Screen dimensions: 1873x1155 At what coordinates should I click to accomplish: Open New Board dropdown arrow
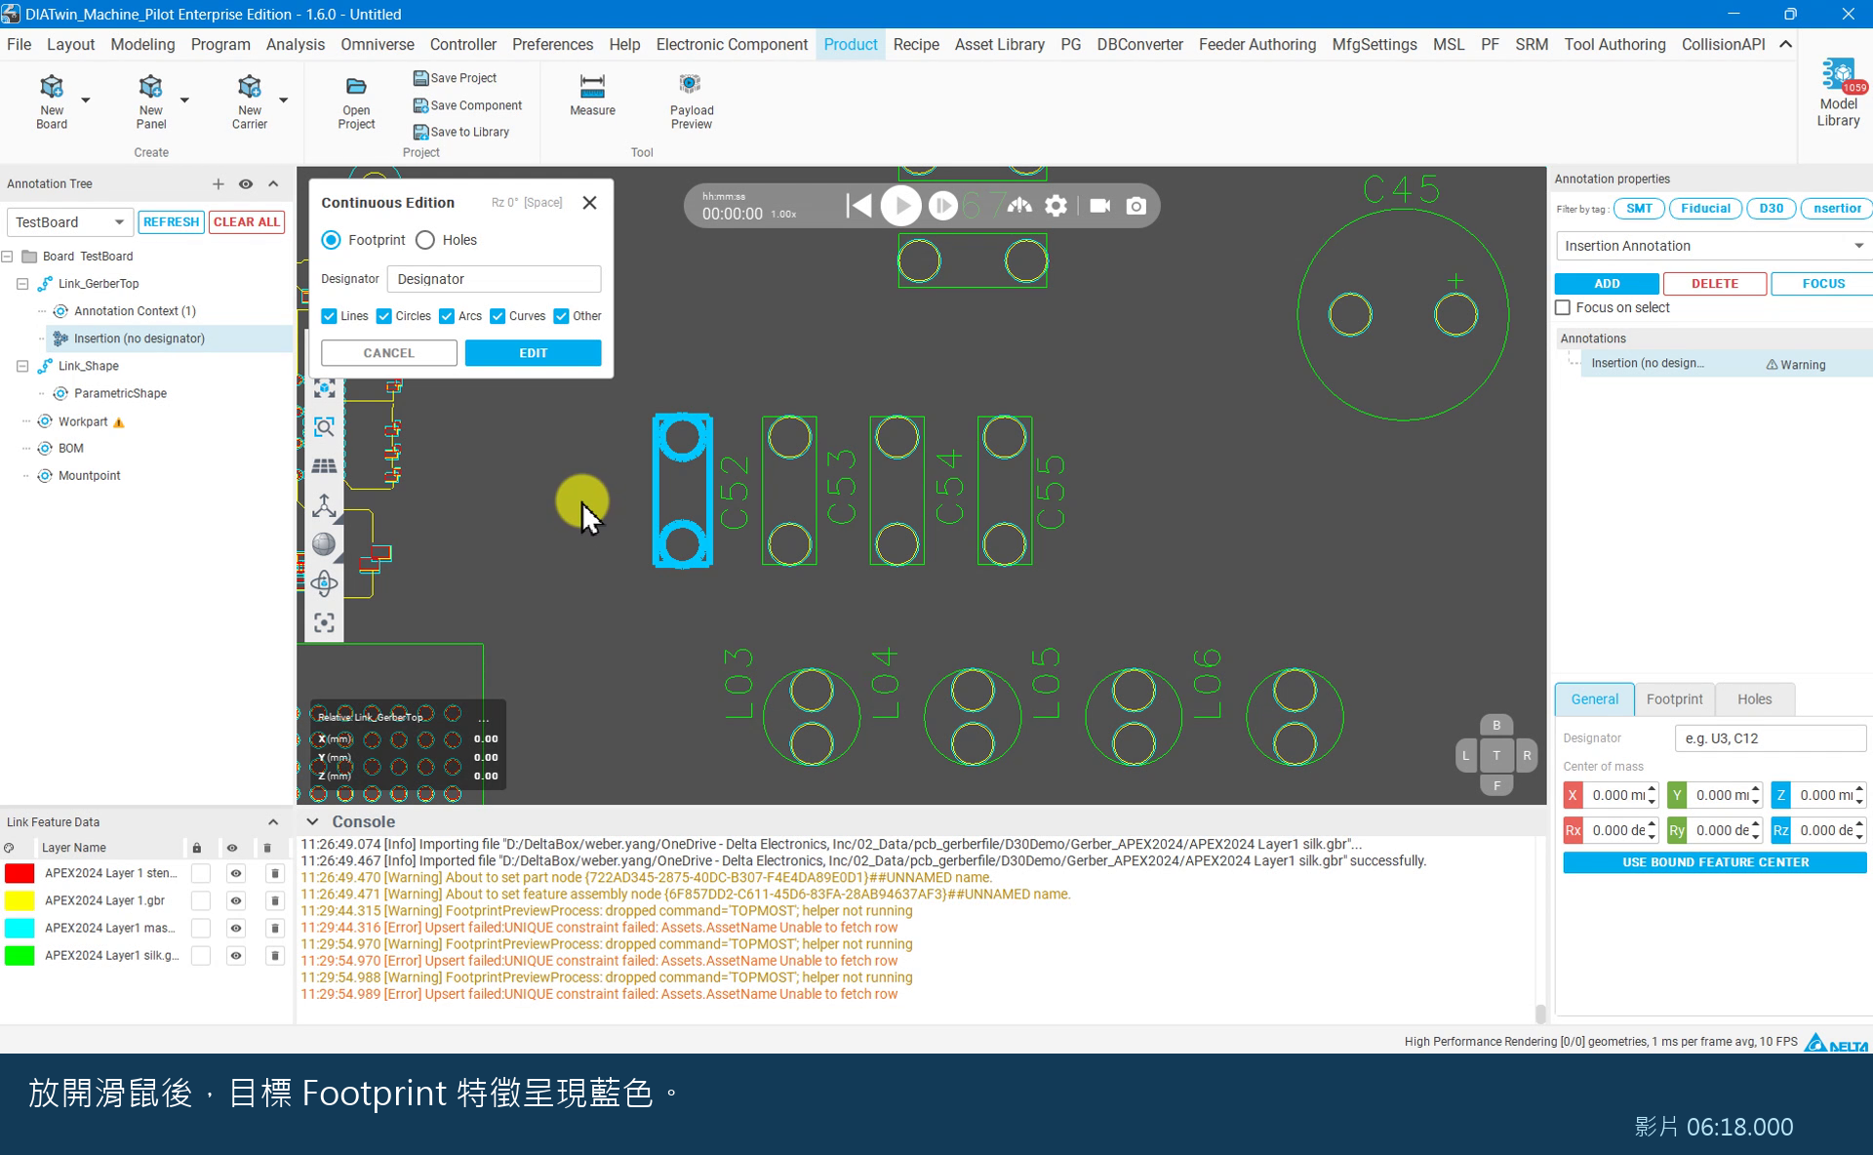tap(86, 100)
